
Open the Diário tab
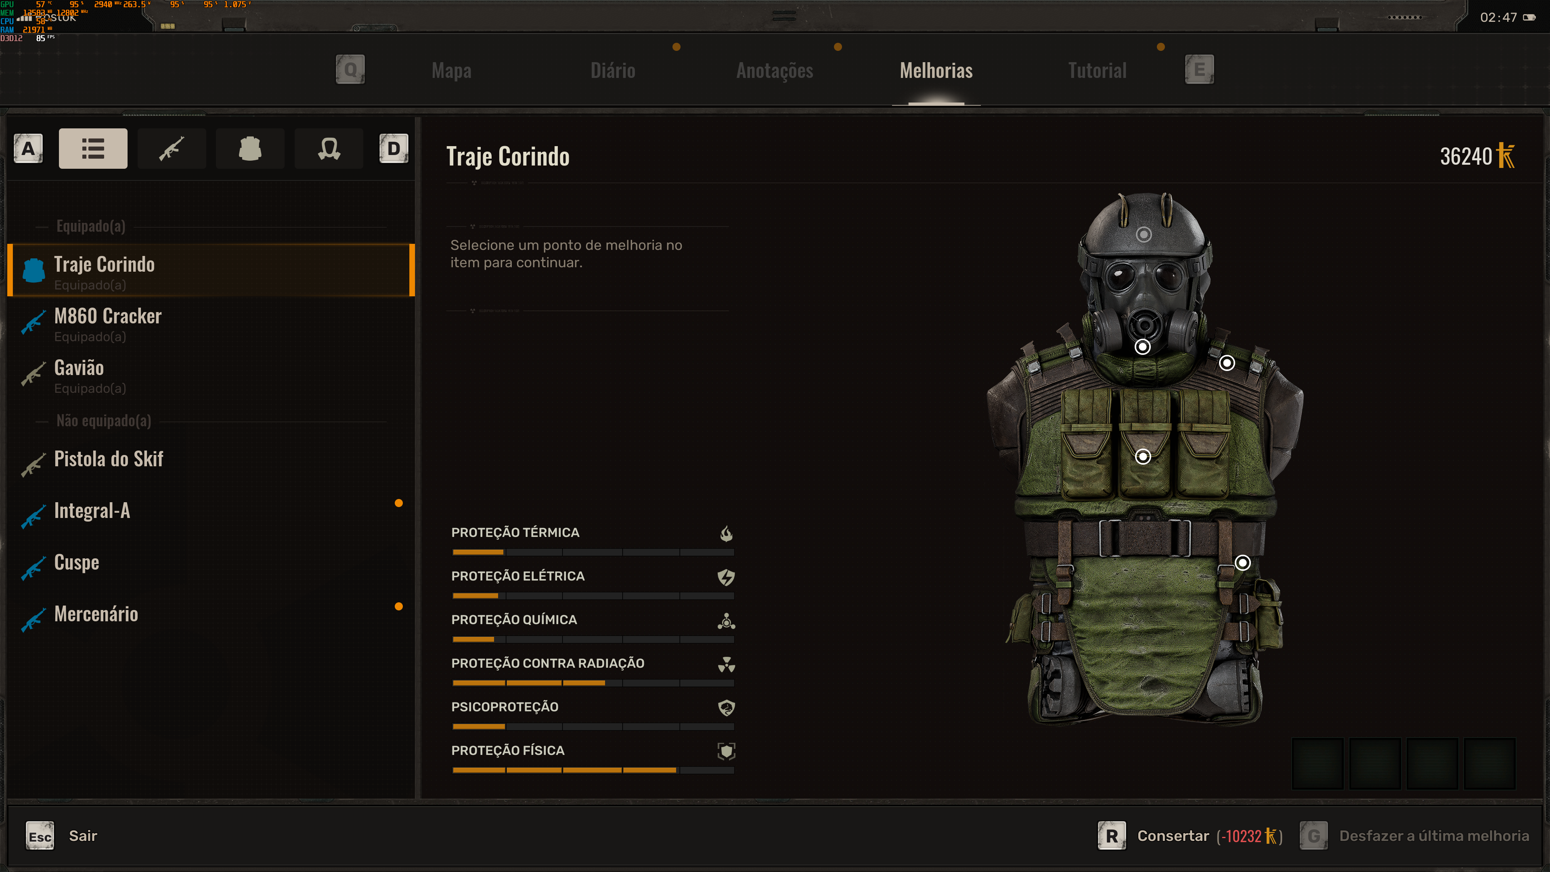613,70
